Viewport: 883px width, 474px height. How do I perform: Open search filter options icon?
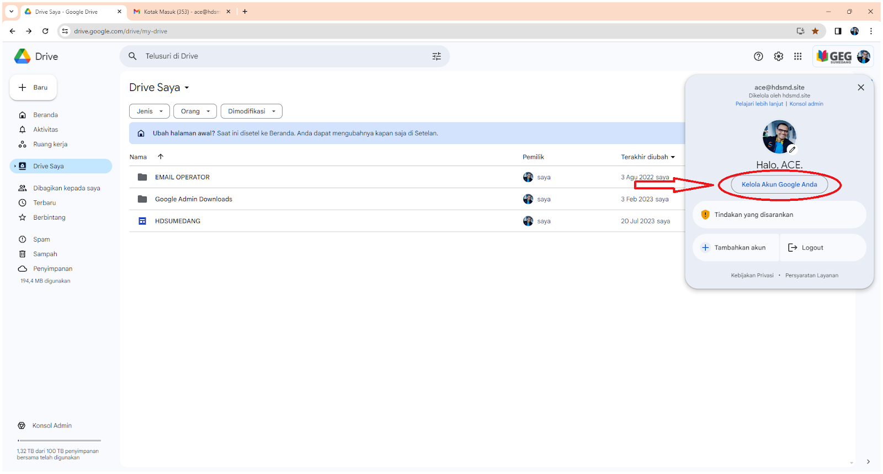(x=437, y=56)
